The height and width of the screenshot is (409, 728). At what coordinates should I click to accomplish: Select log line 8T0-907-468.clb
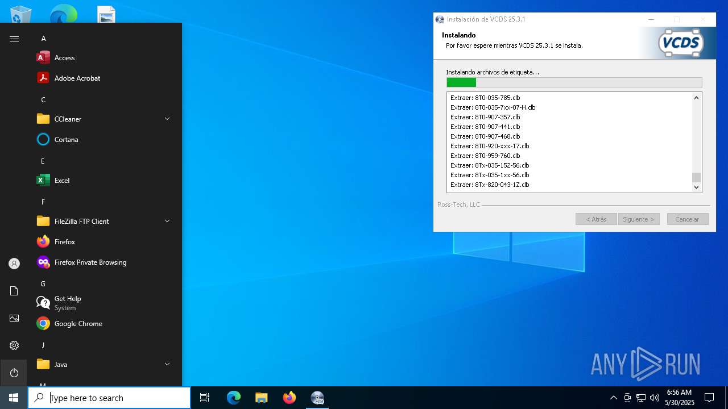485,136
